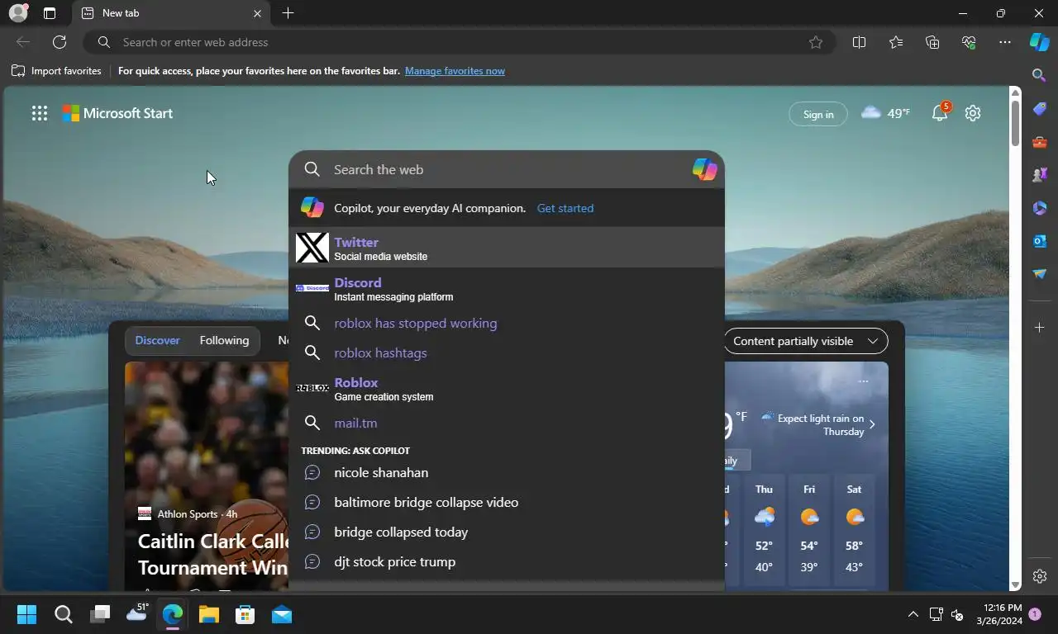Open sidebar Shopping tag icon
Image resolution: width=1058 pixels, height=634 pixels.
point(1040,109)
